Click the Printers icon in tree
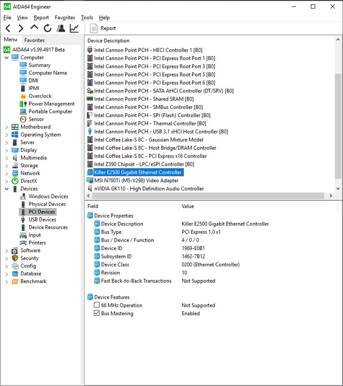 coord(23,243)
